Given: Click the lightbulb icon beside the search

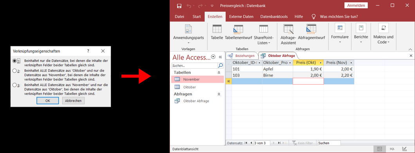Looking at the screenshot, I should pyautogui.click(x=314, y=16).
